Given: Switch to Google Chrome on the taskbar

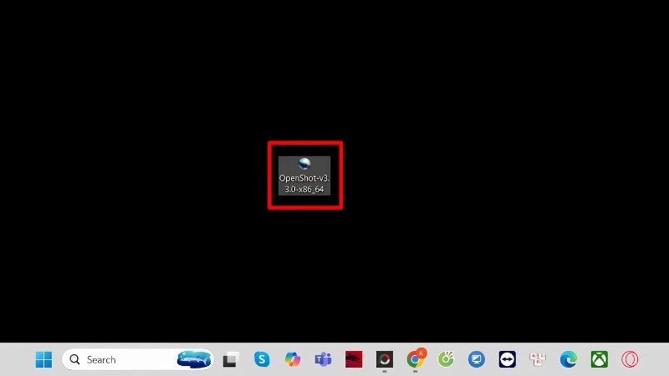Looking at the screenshot, I should (416, 358).
